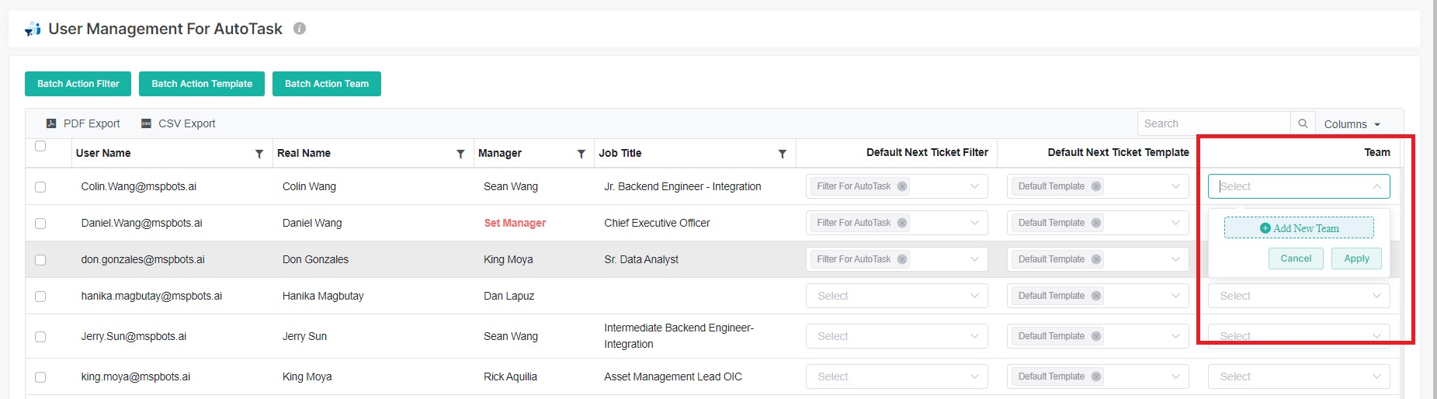This screenshot has height=399, width=1437.
Task: Select the don.gonzales@mspbots.ai row checkbox
Action: [40, 260]
